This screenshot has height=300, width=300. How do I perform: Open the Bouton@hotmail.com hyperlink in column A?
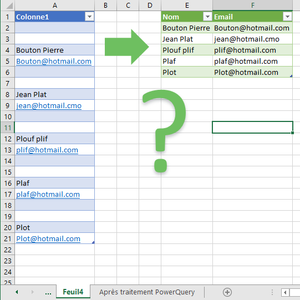click(54, 61)
